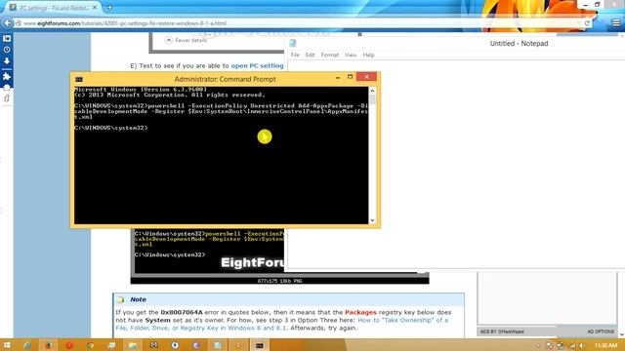625x351 pixels.
Task: Open a new browser tab with plus button
Action: pyautogui.click(x=109, y=7)
